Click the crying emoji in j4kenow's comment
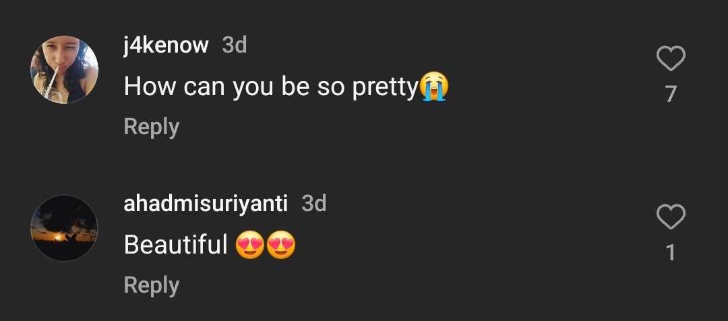Viewport: 728px width, 321px height. 434,87
